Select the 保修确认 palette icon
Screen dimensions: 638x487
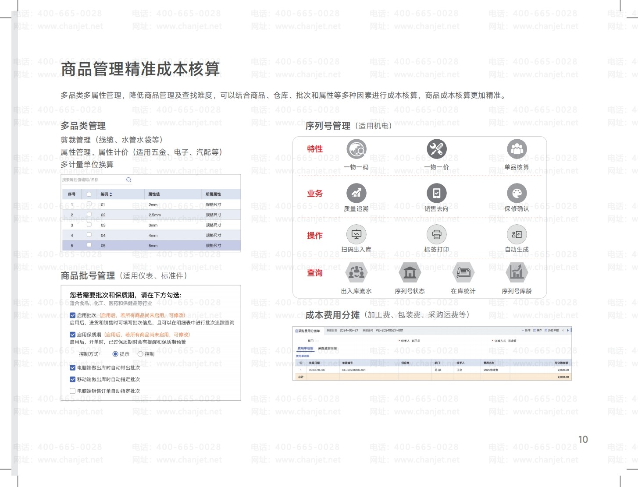pyautogui.click(x=517, y=193)
